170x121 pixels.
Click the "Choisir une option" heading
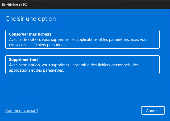pos(31,19)
